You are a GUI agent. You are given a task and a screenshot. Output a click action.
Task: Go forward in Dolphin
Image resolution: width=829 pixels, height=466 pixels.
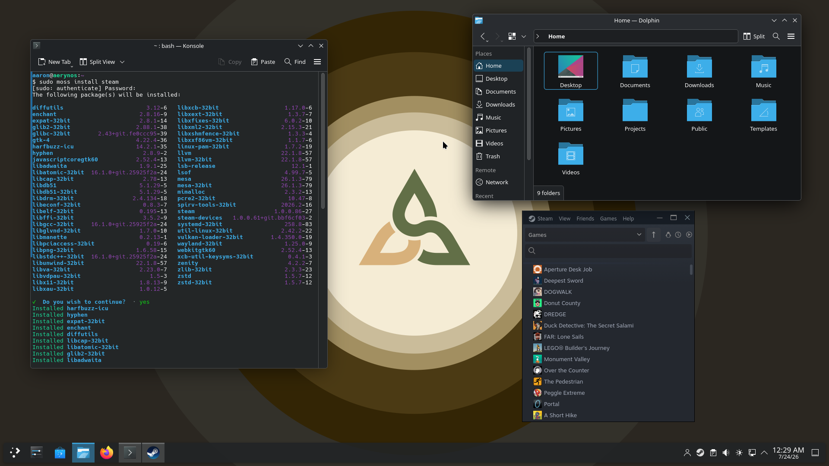click(498, 36)
